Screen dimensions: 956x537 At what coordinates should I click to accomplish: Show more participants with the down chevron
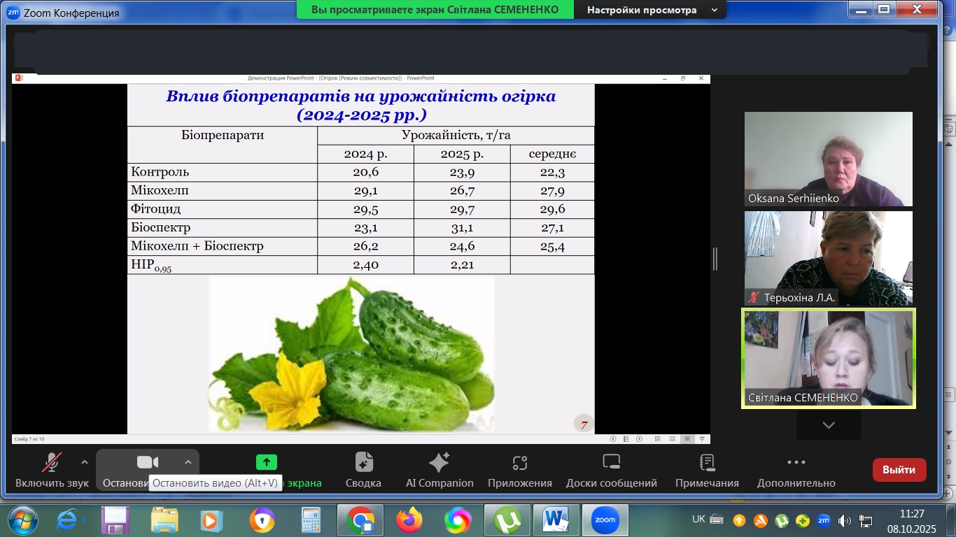pyautogui.click(x=829, y=425)
